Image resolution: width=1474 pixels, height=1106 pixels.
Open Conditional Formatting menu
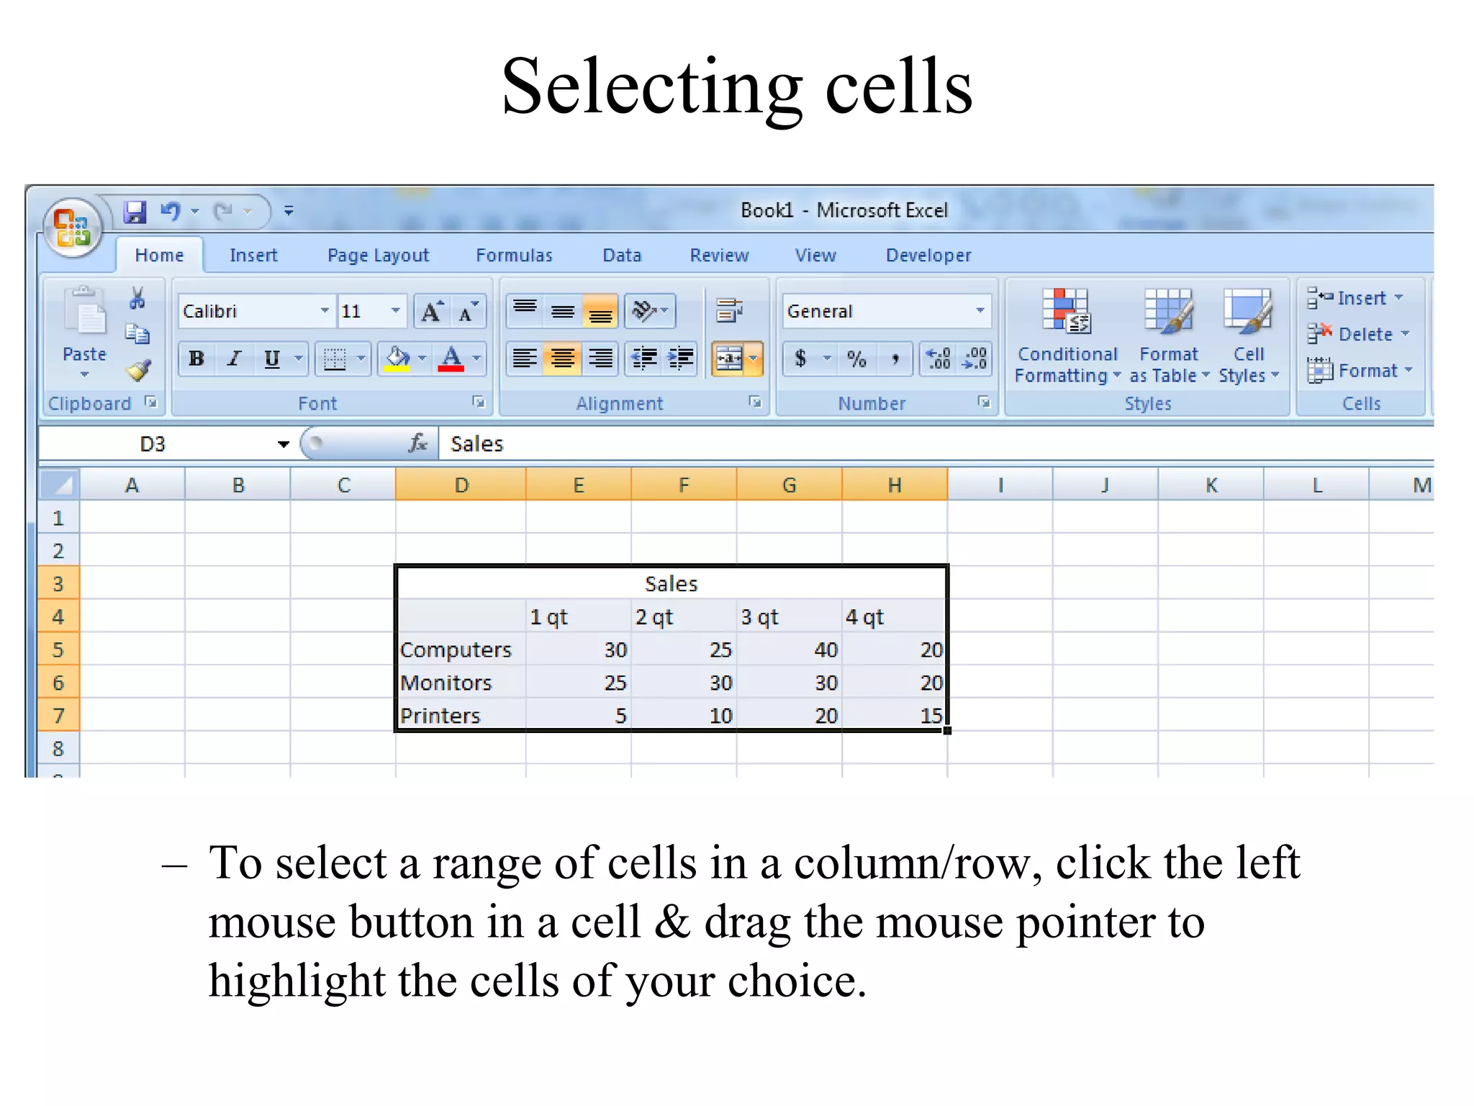click(1067, 336)
